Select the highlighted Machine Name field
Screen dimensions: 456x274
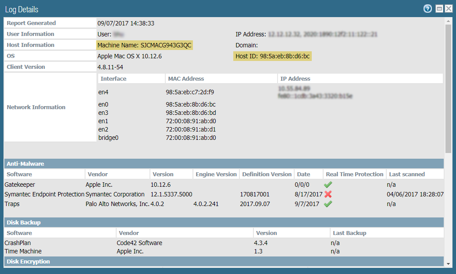(x=144, y=45)
